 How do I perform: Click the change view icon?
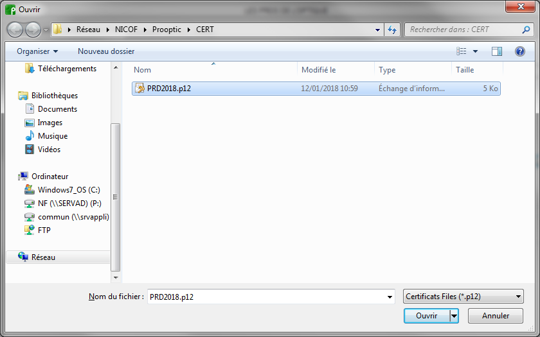[x=462, y=51]
